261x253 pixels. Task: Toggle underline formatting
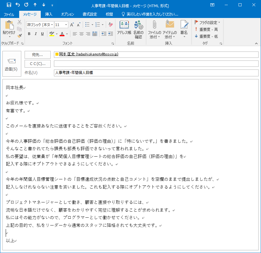click(x=42, y=34)
